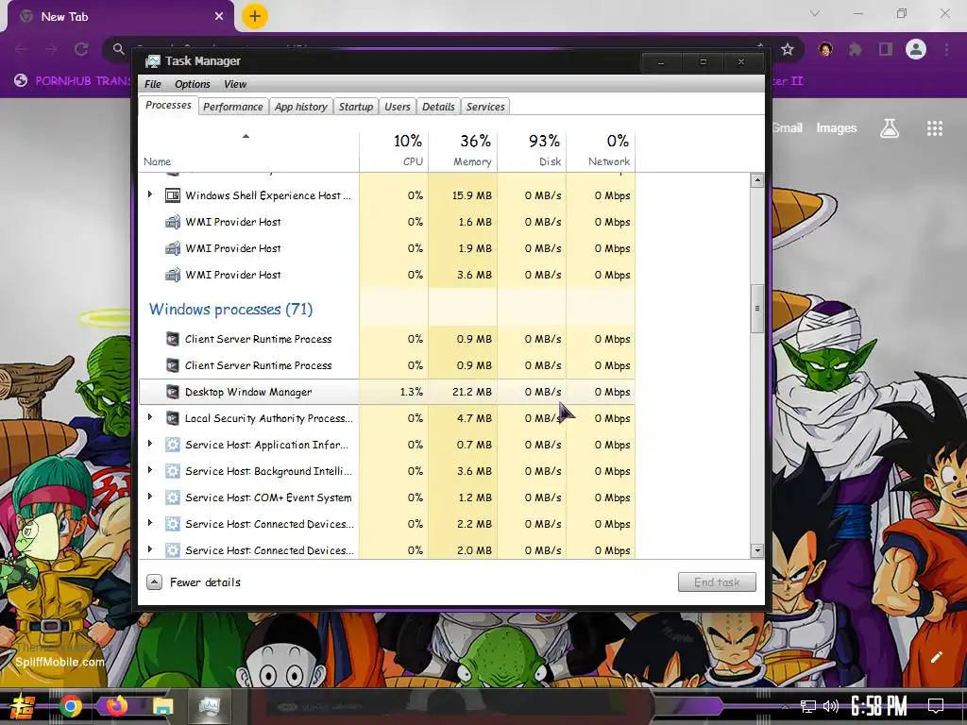Open the File menu in Task Manager
This screenshot has width=967, height=725.
153,84
